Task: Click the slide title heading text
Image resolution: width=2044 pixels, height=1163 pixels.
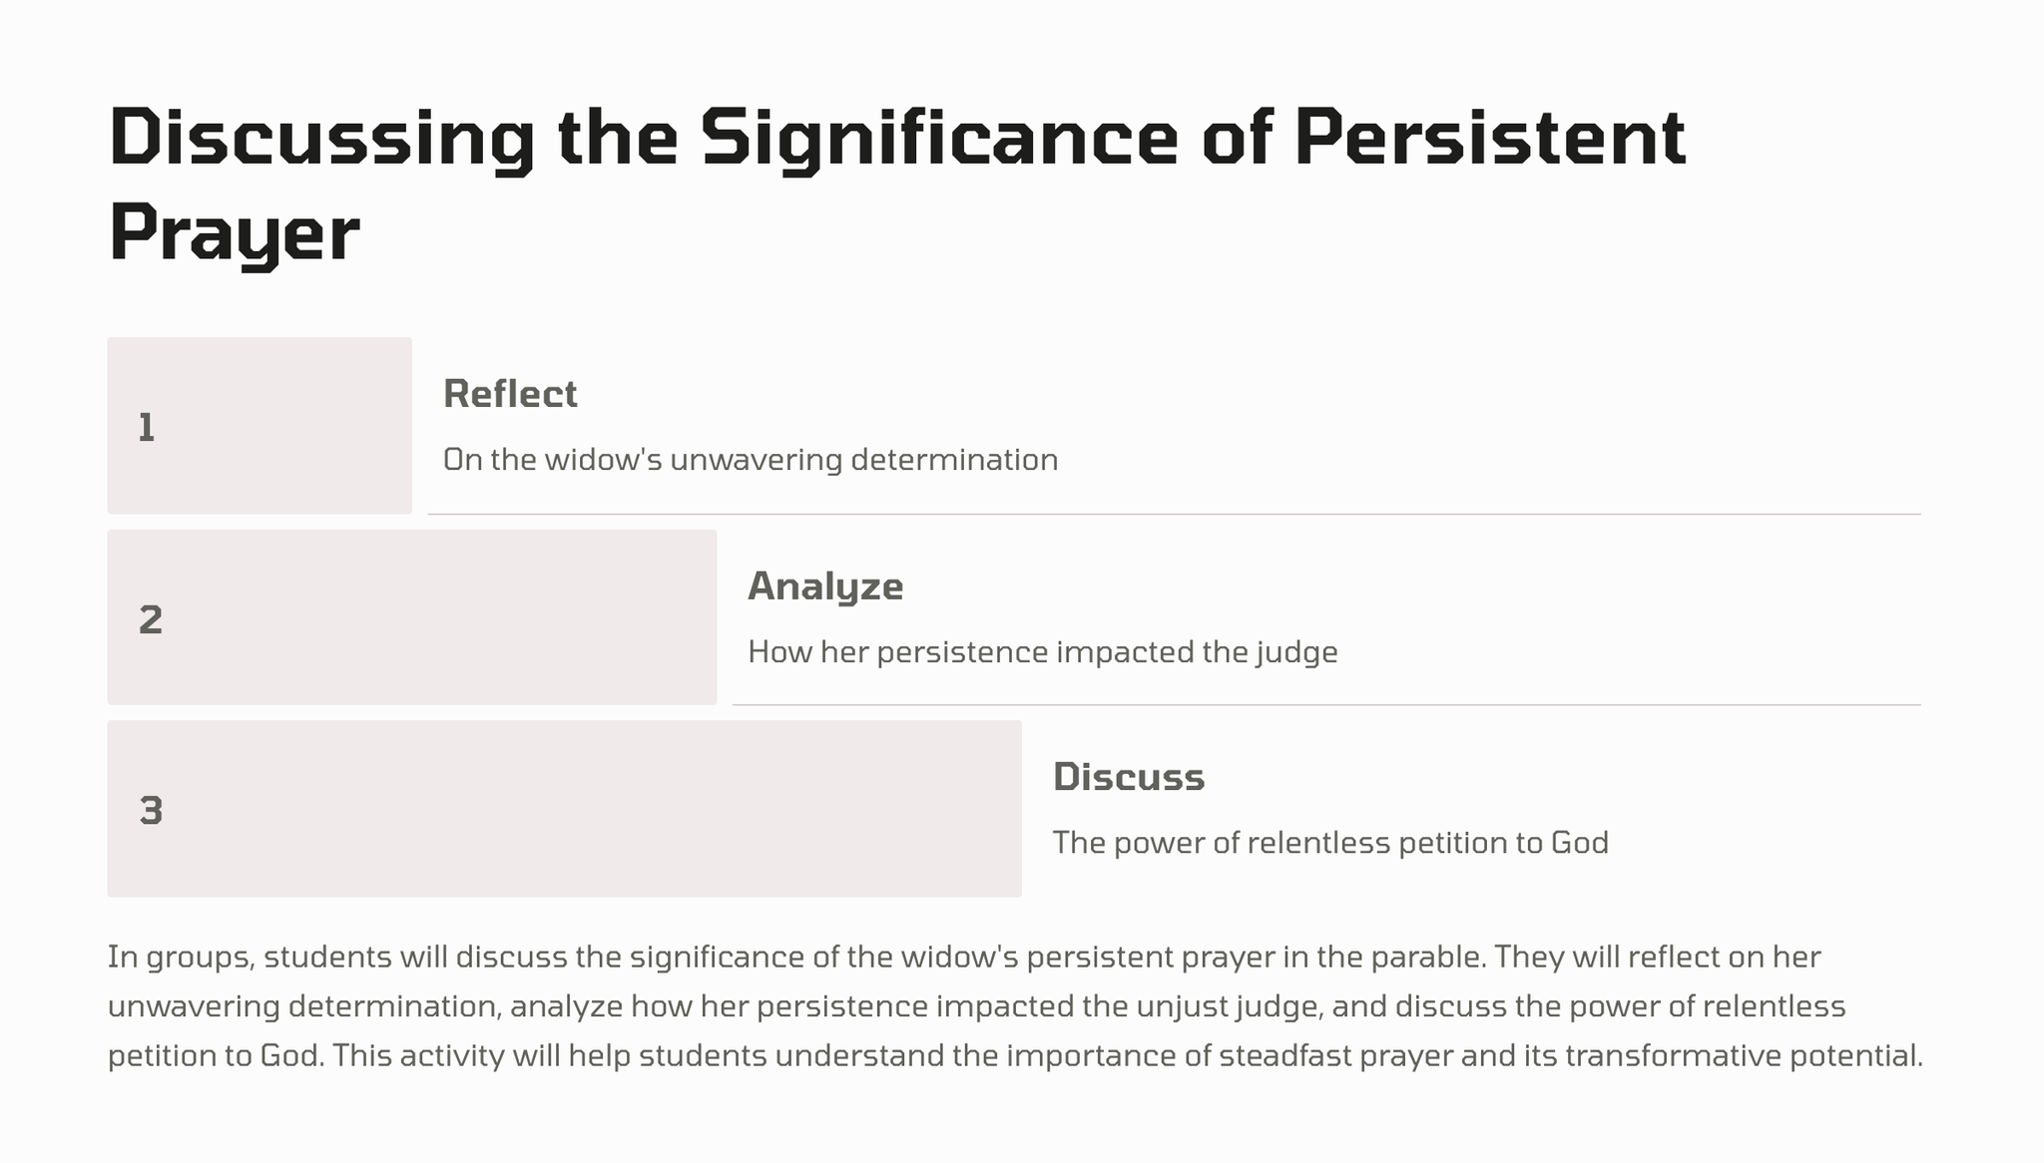Action: click(x=896, y=140)
